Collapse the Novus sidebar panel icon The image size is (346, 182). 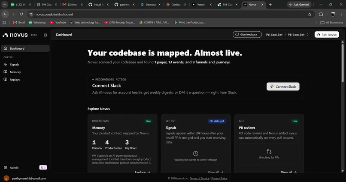click(45, 35)
